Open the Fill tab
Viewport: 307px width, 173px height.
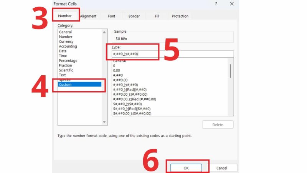(x=157, y=16)
